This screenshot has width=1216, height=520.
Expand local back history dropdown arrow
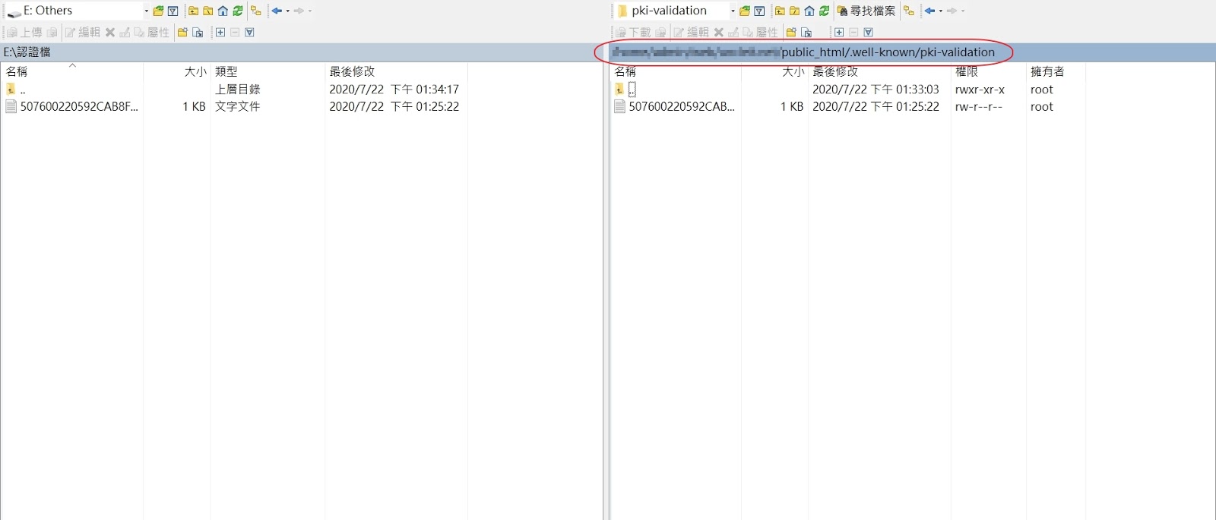[288, 11]
